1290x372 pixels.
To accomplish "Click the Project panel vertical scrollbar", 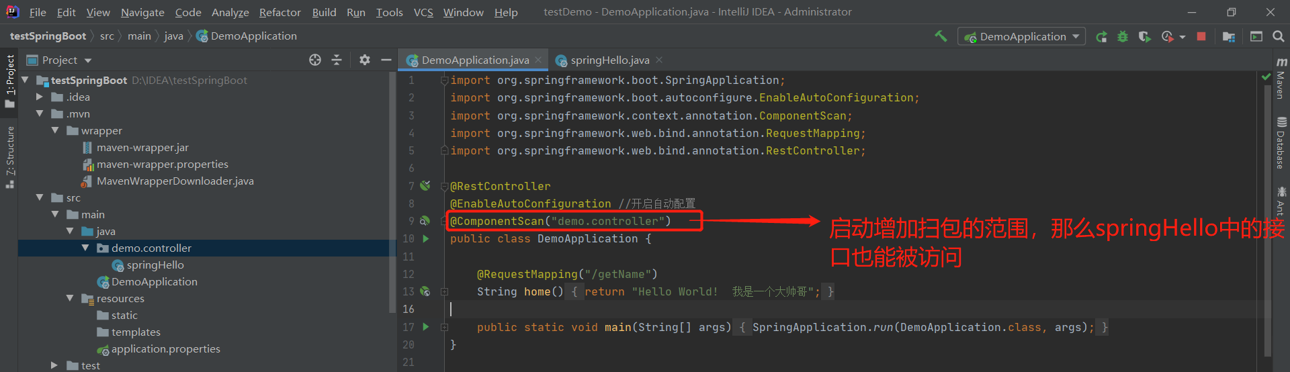I will point(392,191).
